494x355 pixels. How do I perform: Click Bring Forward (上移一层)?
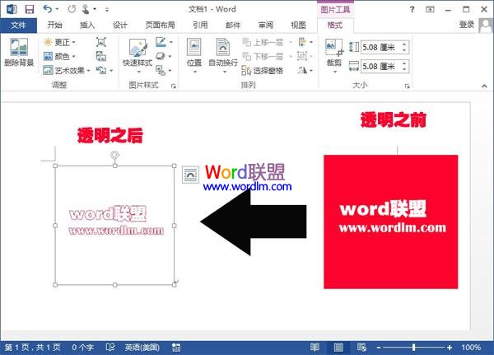coord(263,42)
